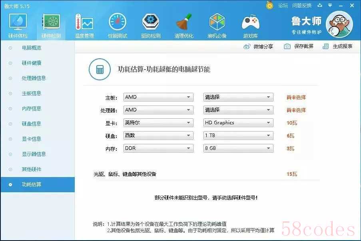Expand the 显卡 HD Graphics model dropdown
361x241 pixels.
[238, 123]
